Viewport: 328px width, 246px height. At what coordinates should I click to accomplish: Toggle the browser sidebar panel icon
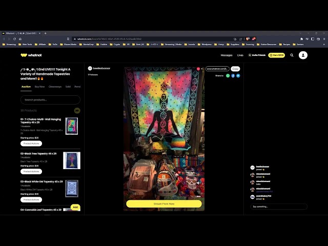(313, 39)
